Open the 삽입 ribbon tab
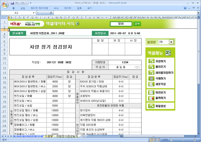The height and width of the screenshot is (142, 201). coord(23,8)
